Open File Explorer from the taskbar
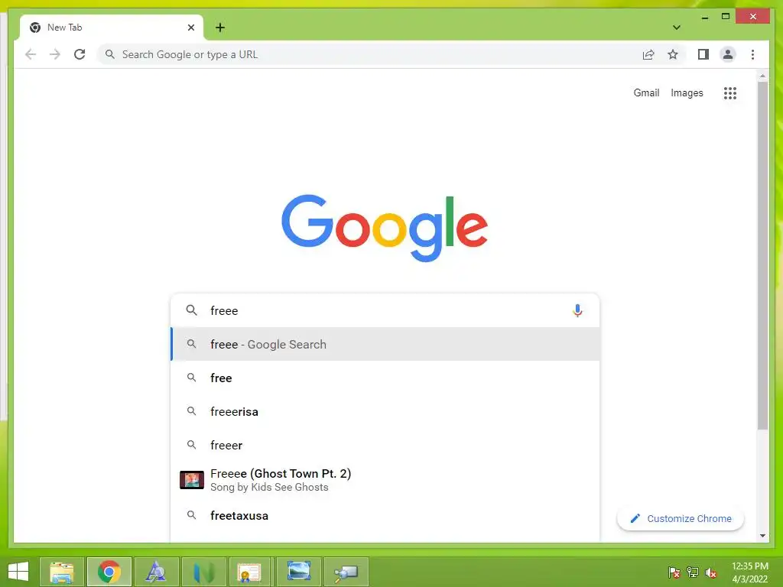Screen dimensions: 783x587 point(61,572)
